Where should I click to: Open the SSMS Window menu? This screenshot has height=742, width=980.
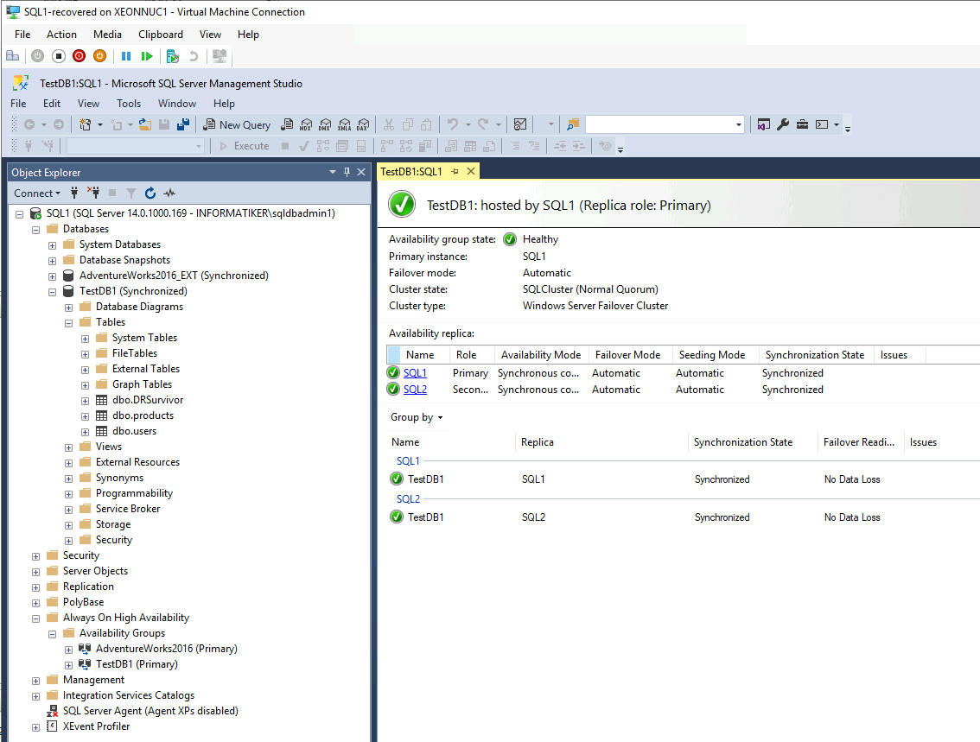point(177,104)
